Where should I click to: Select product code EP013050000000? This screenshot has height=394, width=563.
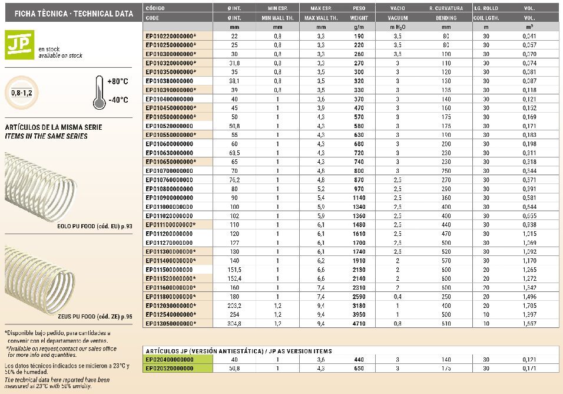(x=170, y=323)
